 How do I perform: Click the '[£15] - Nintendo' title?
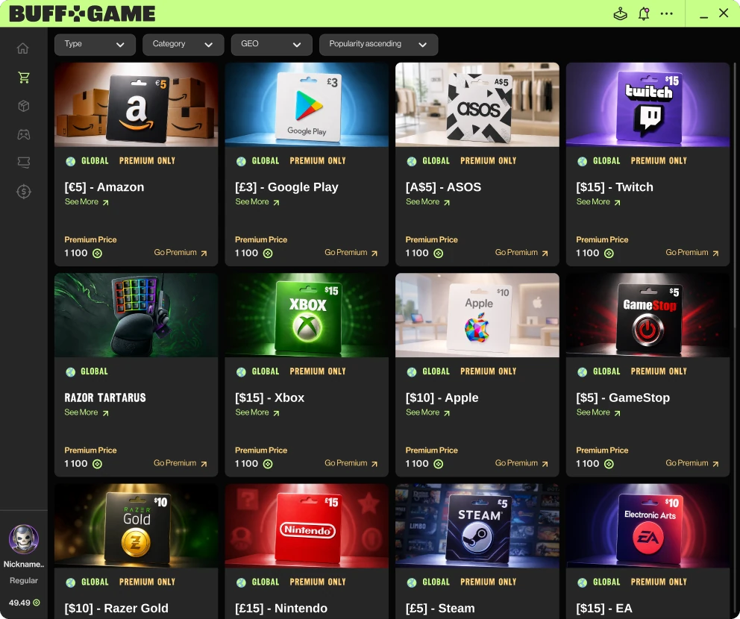[281, 608]
